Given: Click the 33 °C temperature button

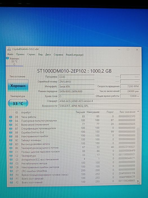Looking at the screenshot, I should pos(18,104).
